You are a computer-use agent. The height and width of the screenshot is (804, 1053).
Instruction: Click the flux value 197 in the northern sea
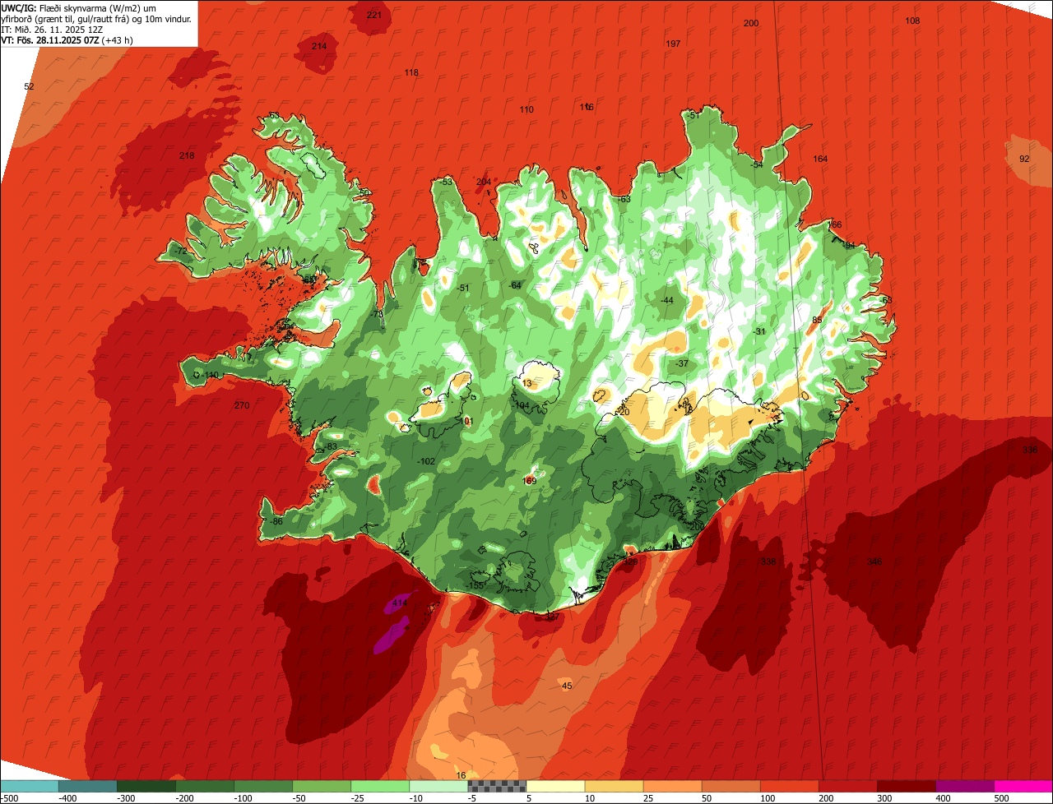[x=673, y=44]
